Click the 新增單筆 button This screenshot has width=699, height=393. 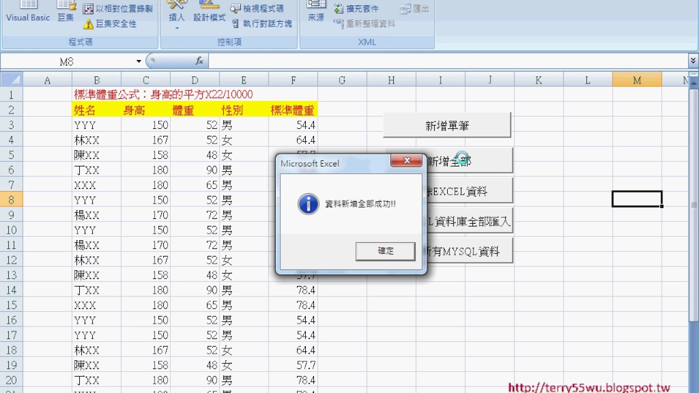point(447,126)
